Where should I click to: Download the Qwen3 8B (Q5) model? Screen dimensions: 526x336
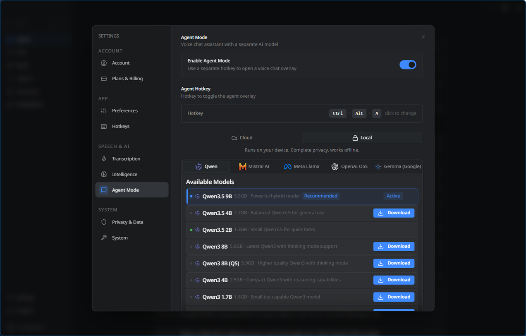[x=394, y=263]
